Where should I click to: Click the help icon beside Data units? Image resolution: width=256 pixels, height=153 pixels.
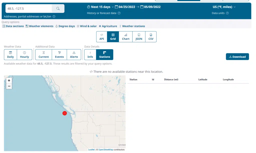(x=227, y=13)
